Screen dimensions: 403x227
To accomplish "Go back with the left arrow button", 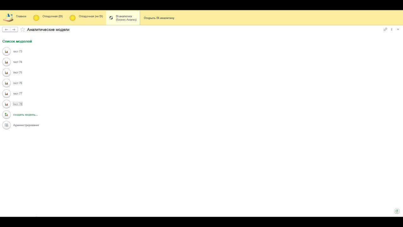I will (6, 30).
